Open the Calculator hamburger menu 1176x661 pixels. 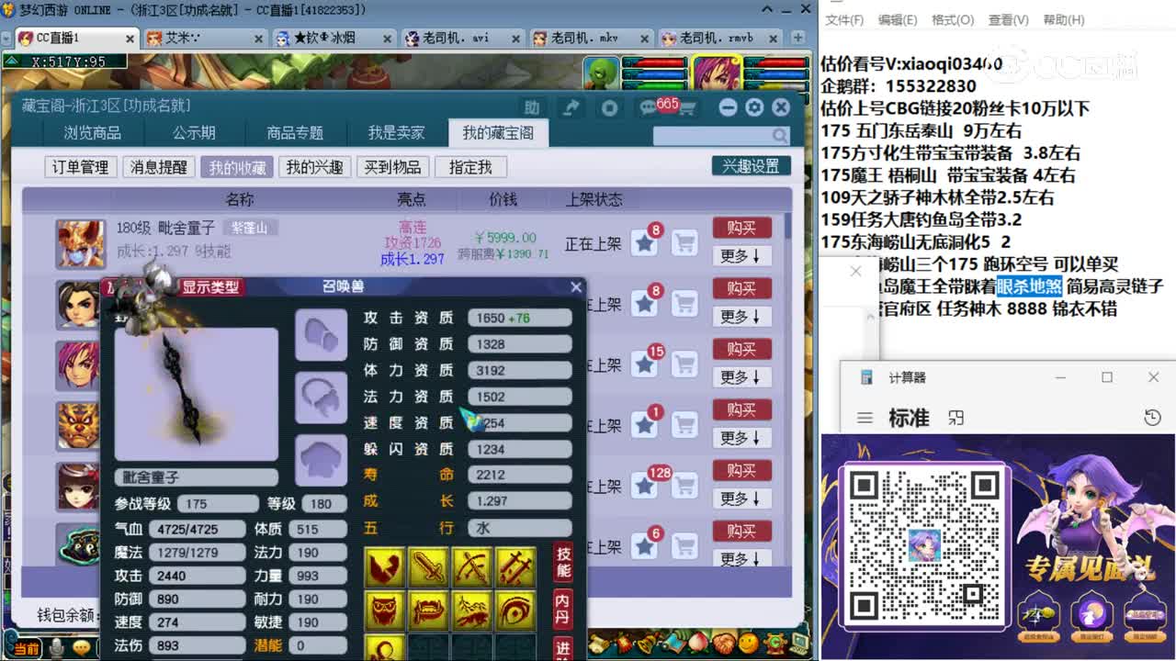[x=864, y=417]
